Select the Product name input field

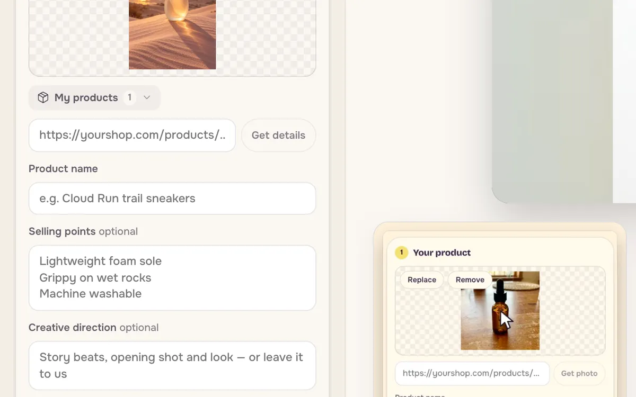pos(172,198)
